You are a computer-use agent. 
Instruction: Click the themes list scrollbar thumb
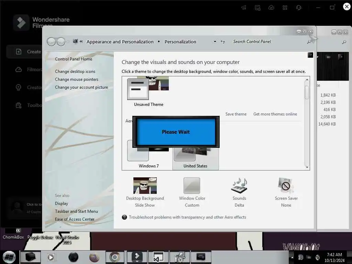pos(307,92)
